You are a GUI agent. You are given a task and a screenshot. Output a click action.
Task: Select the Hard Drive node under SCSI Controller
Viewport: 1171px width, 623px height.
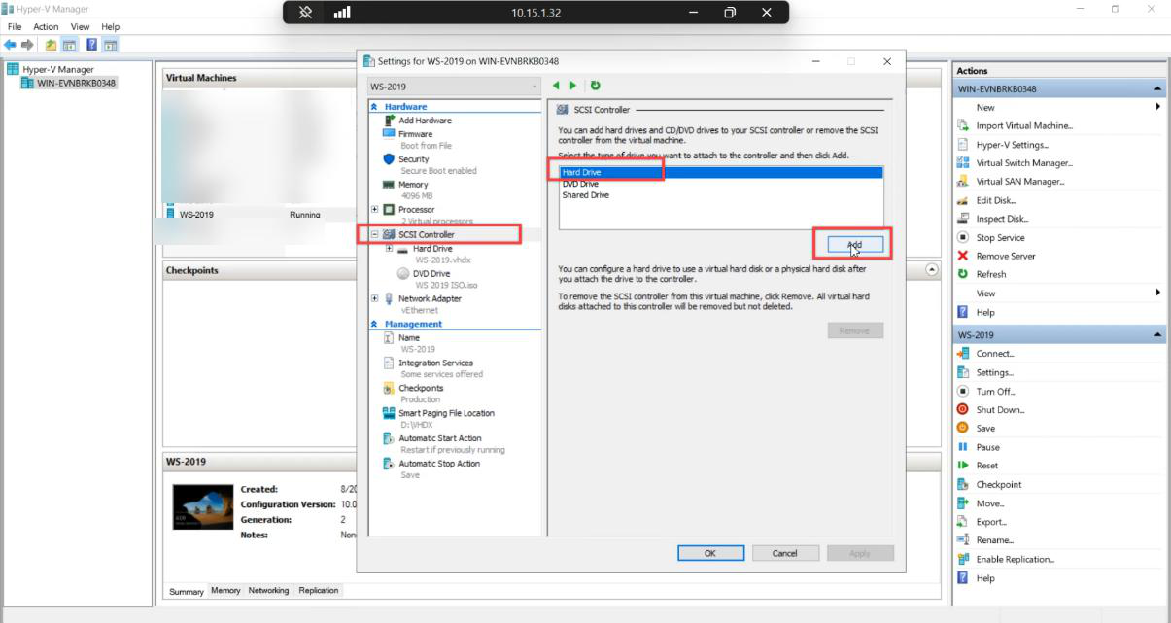[x=432, y=249]
